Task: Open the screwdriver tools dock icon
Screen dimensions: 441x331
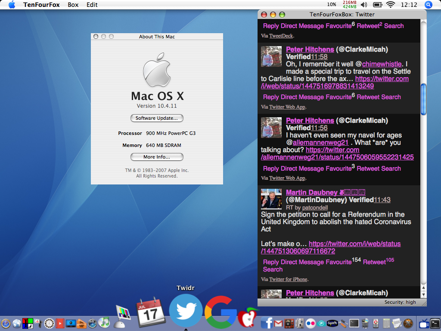Action: [x=344, y=323]
